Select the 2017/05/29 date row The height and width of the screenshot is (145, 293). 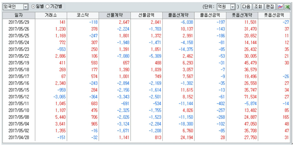point(18,22)
